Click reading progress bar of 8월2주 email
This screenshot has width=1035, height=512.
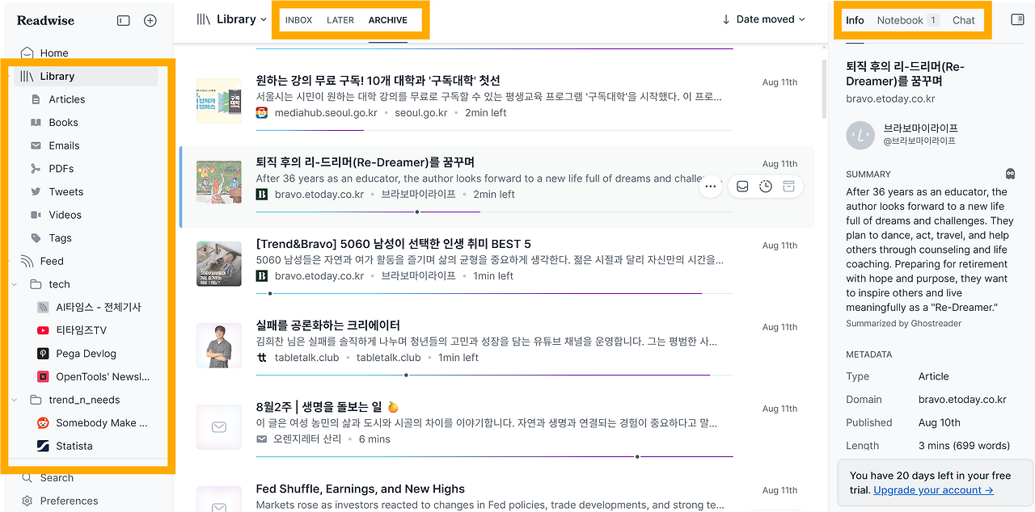pos(494,456)
